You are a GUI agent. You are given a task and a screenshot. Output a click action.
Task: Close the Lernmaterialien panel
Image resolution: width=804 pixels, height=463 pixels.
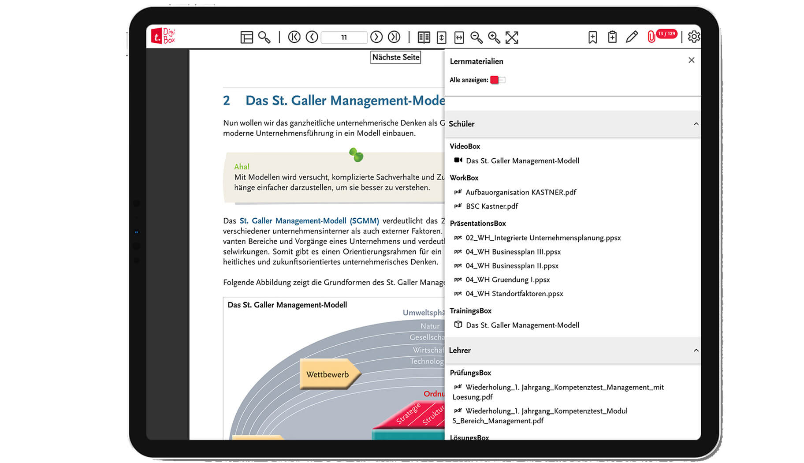[691, 60]
